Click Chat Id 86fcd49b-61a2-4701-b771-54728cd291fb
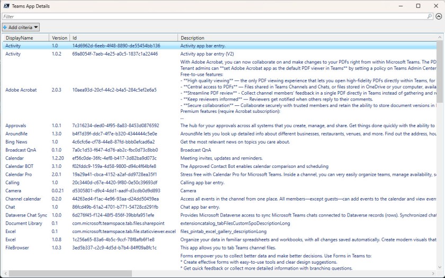The width and height of the screenshot is (445, 278). click(x=115, y=207)
